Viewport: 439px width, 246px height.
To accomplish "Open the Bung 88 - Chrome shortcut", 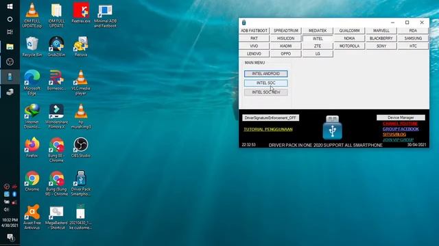I will pyautogui.click(x=56, y=150).
